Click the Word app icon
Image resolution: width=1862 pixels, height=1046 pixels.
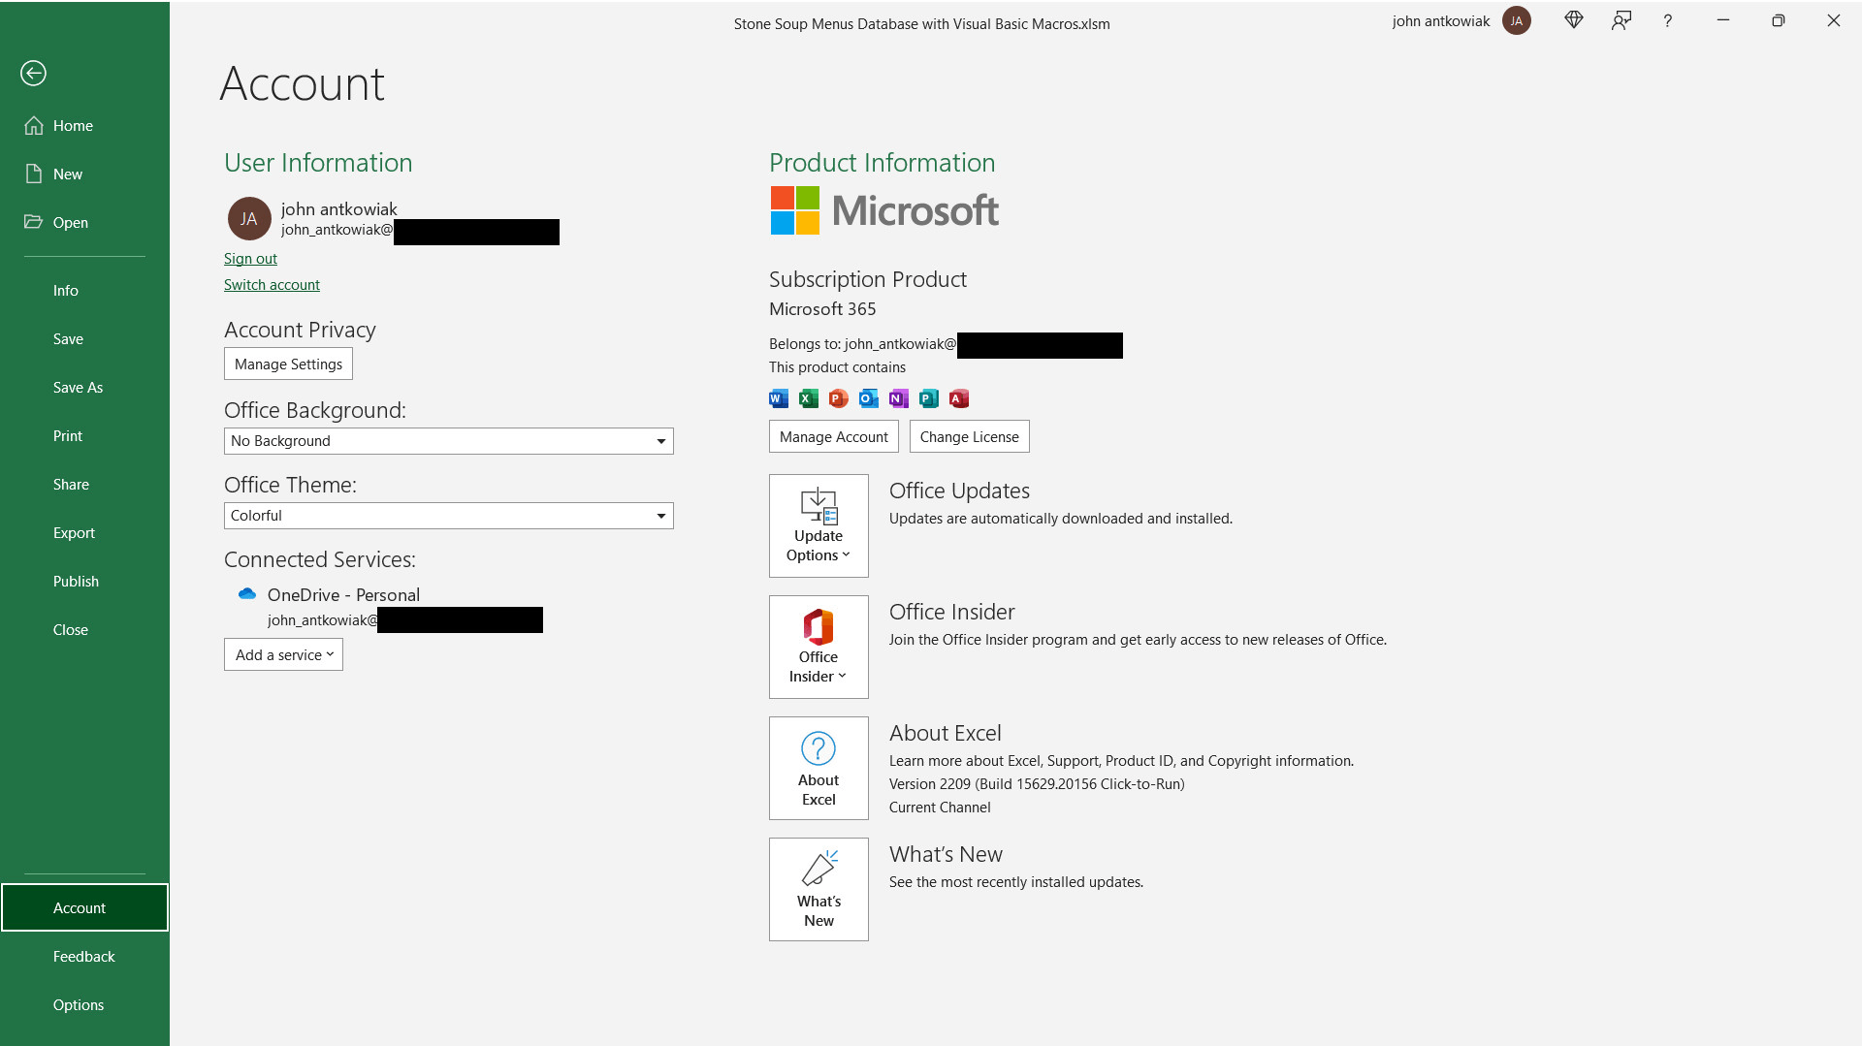779,398
